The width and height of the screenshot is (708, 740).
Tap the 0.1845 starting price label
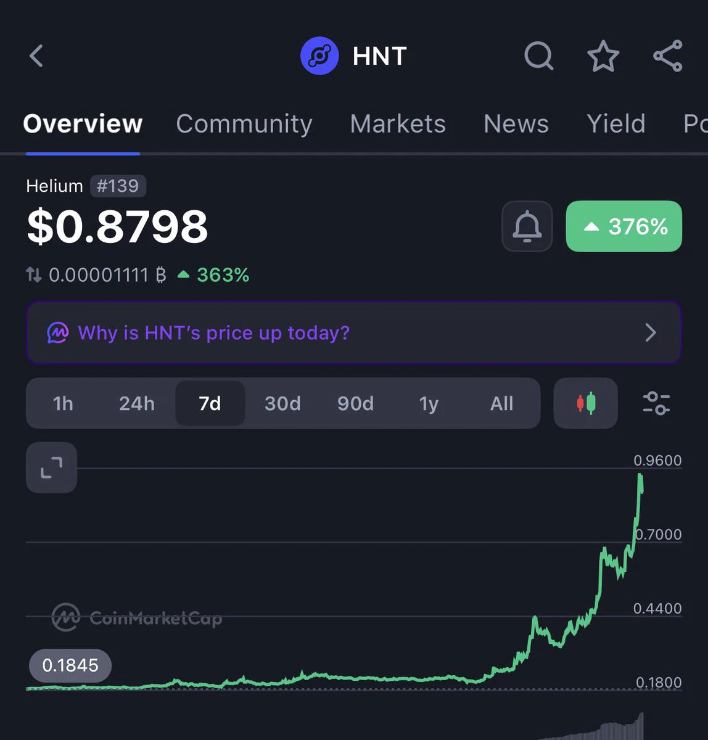point(70,665)
